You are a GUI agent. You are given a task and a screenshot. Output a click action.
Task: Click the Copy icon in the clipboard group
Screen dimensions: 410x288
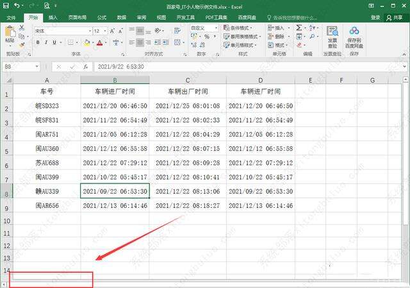pos(22,36)
